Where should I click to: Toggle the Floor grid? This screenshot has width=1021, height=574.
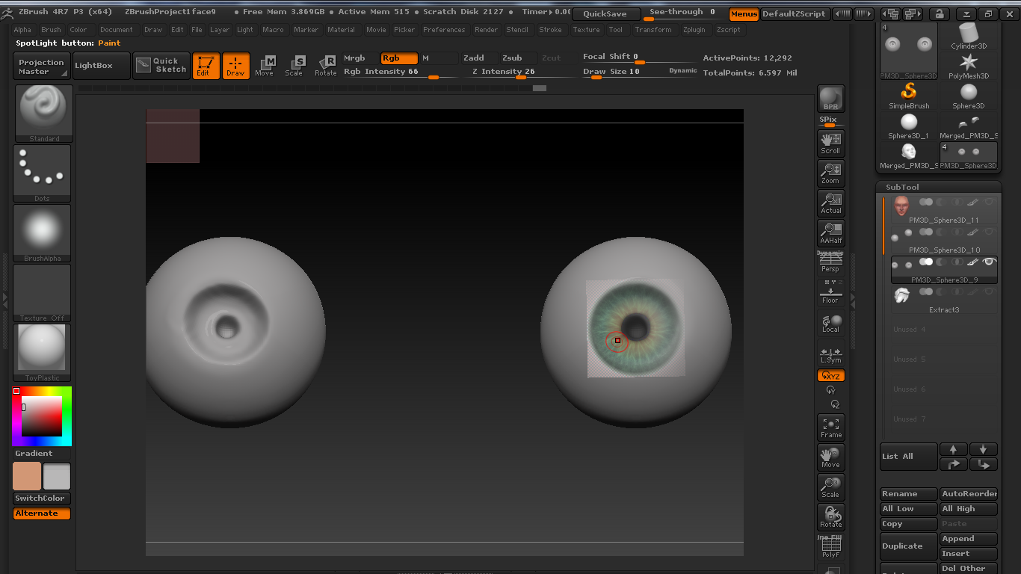click(x=830, y=292)
